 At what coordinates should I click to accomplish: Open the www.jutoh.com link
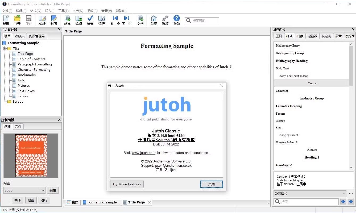click(144, 153)
